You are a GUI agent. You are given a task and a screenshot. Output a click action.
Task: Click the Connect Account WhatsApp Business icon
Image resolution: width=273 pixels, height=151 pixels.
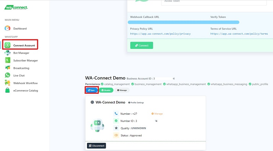pos(8,45)
